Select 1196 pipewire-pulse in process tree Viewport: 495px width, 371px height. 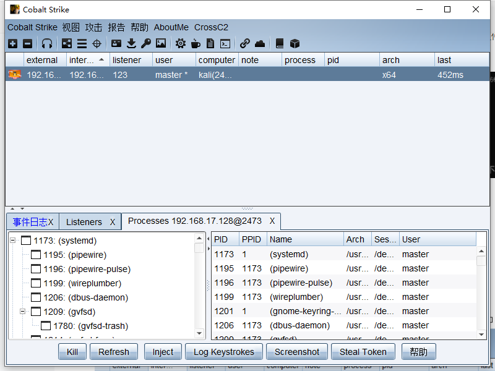pos(87,269)
